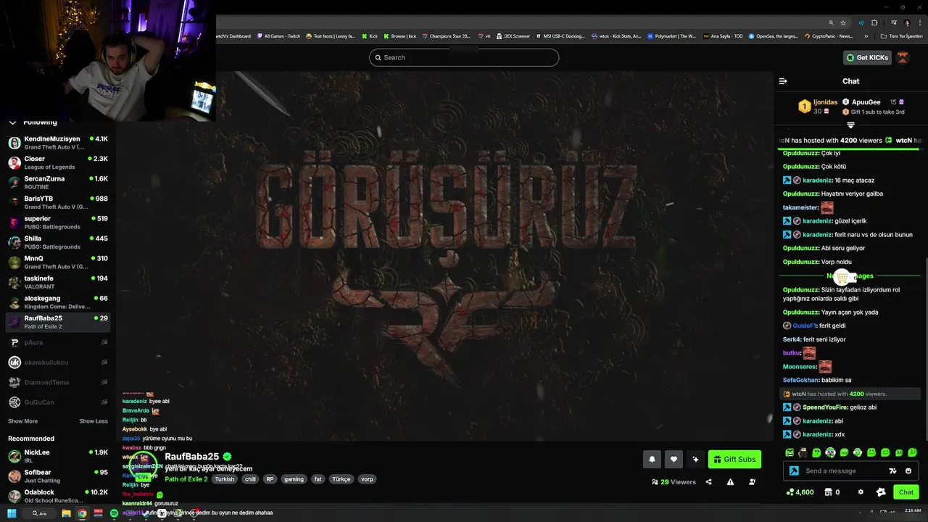Click the moderator hammer badge in message box
Viewport: 928px width, 522px height.
click(794, 471)
